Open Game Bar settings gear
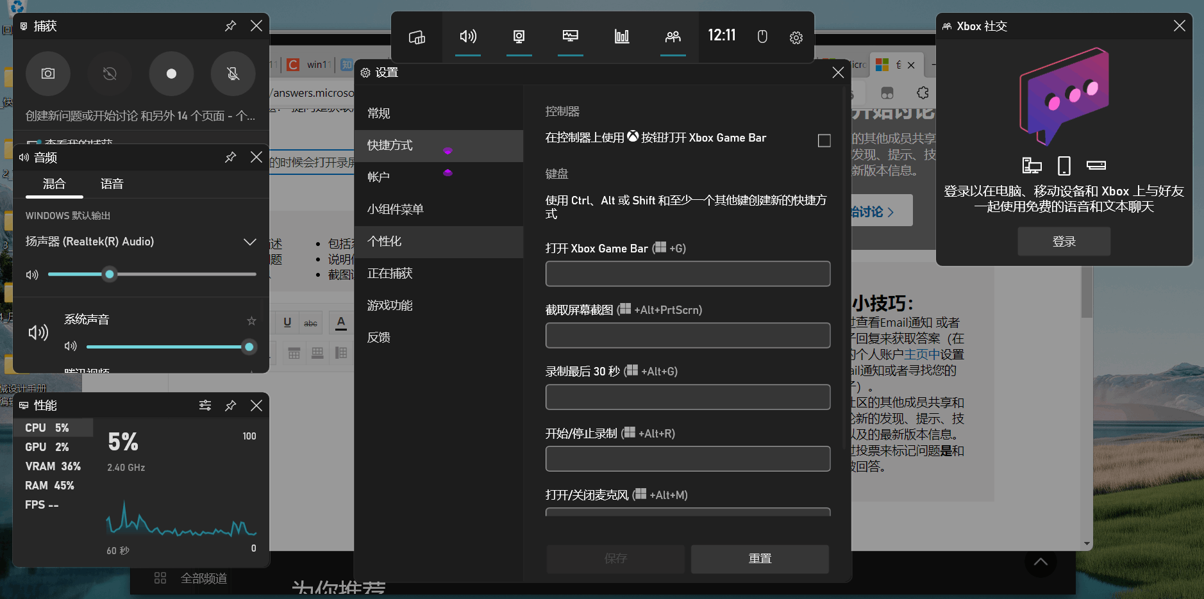This screenshot has height=599, width=1204. 796,37
